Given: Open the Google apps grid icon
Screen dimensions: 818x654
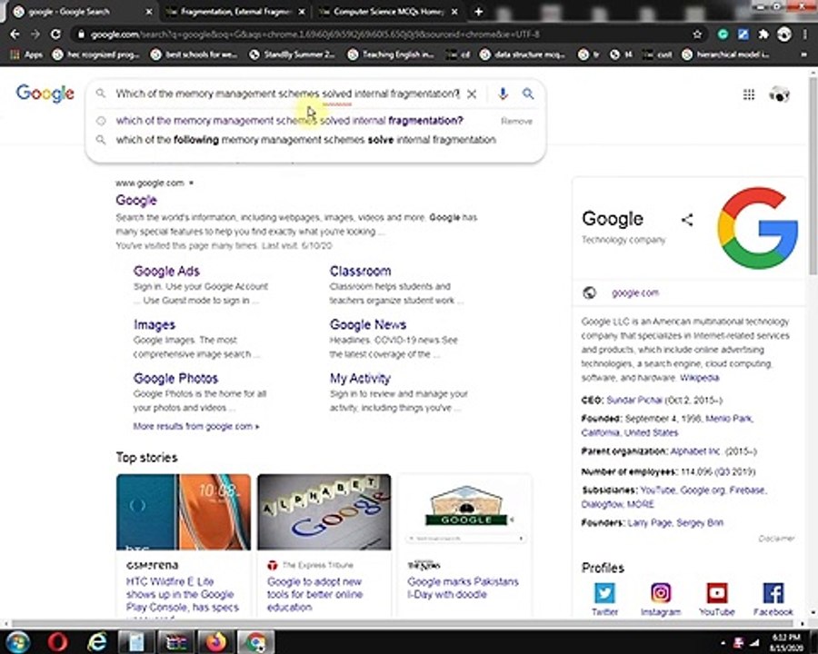Looking at the screenshot, I should coord(749,94).
